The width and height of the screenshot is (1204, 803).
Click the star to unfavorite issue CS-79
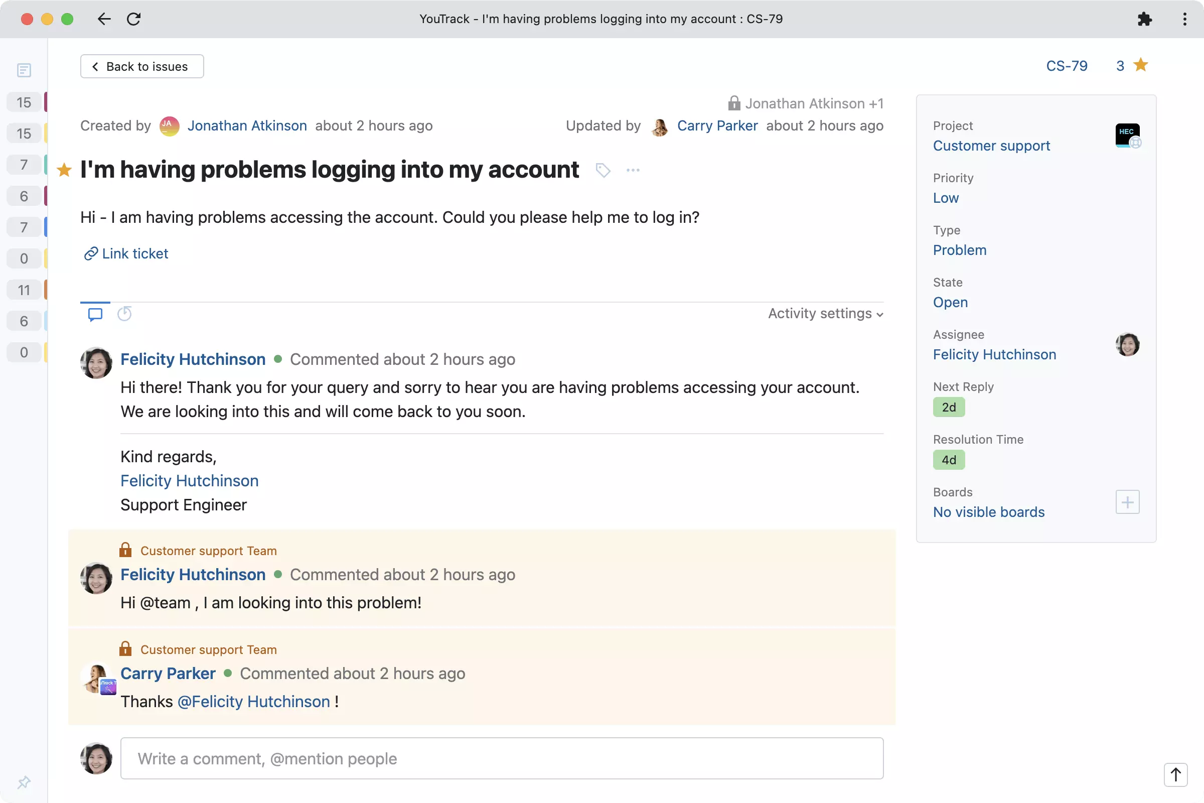[1140, 65]
